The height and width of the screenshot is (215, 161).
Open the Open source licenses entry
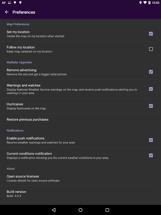[80, 178]
